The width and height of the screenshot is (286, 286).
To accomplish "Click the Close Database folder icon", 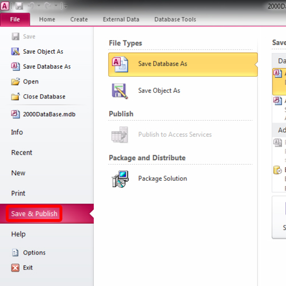I will point(15,97).
